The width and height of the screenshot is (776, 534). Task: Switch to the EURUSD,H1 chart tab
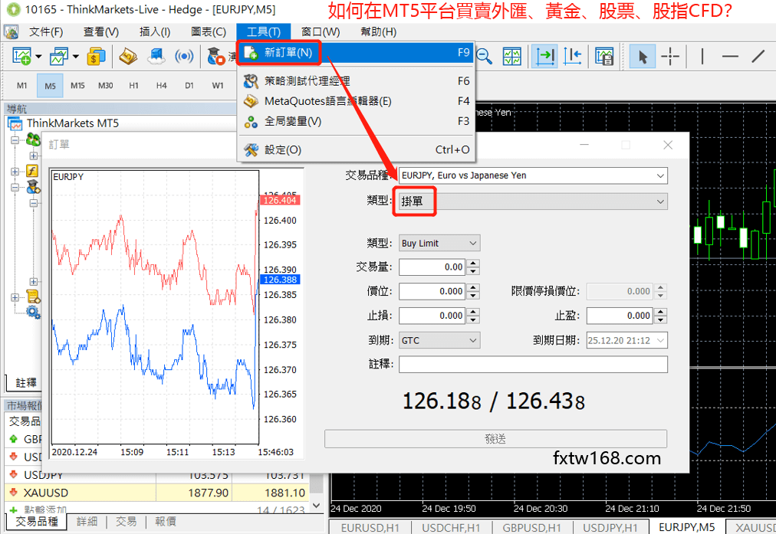tap(371, 527)
